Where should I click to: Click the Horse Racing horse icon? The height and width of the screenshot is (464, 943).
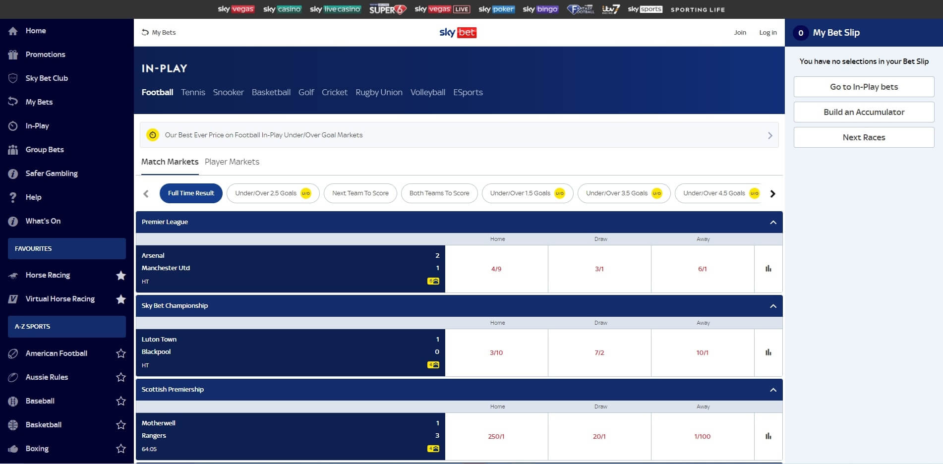tap(13, 275)
